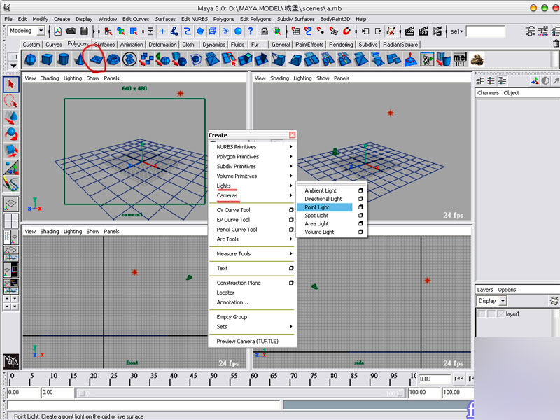
Task: Choose Spot Light from Lights submenu
Action: (x=316, y=216)
